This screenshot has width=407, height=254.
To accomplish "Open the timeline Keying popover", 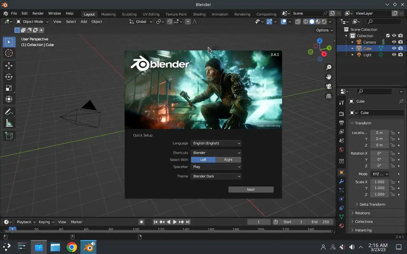I will (46, 222).
